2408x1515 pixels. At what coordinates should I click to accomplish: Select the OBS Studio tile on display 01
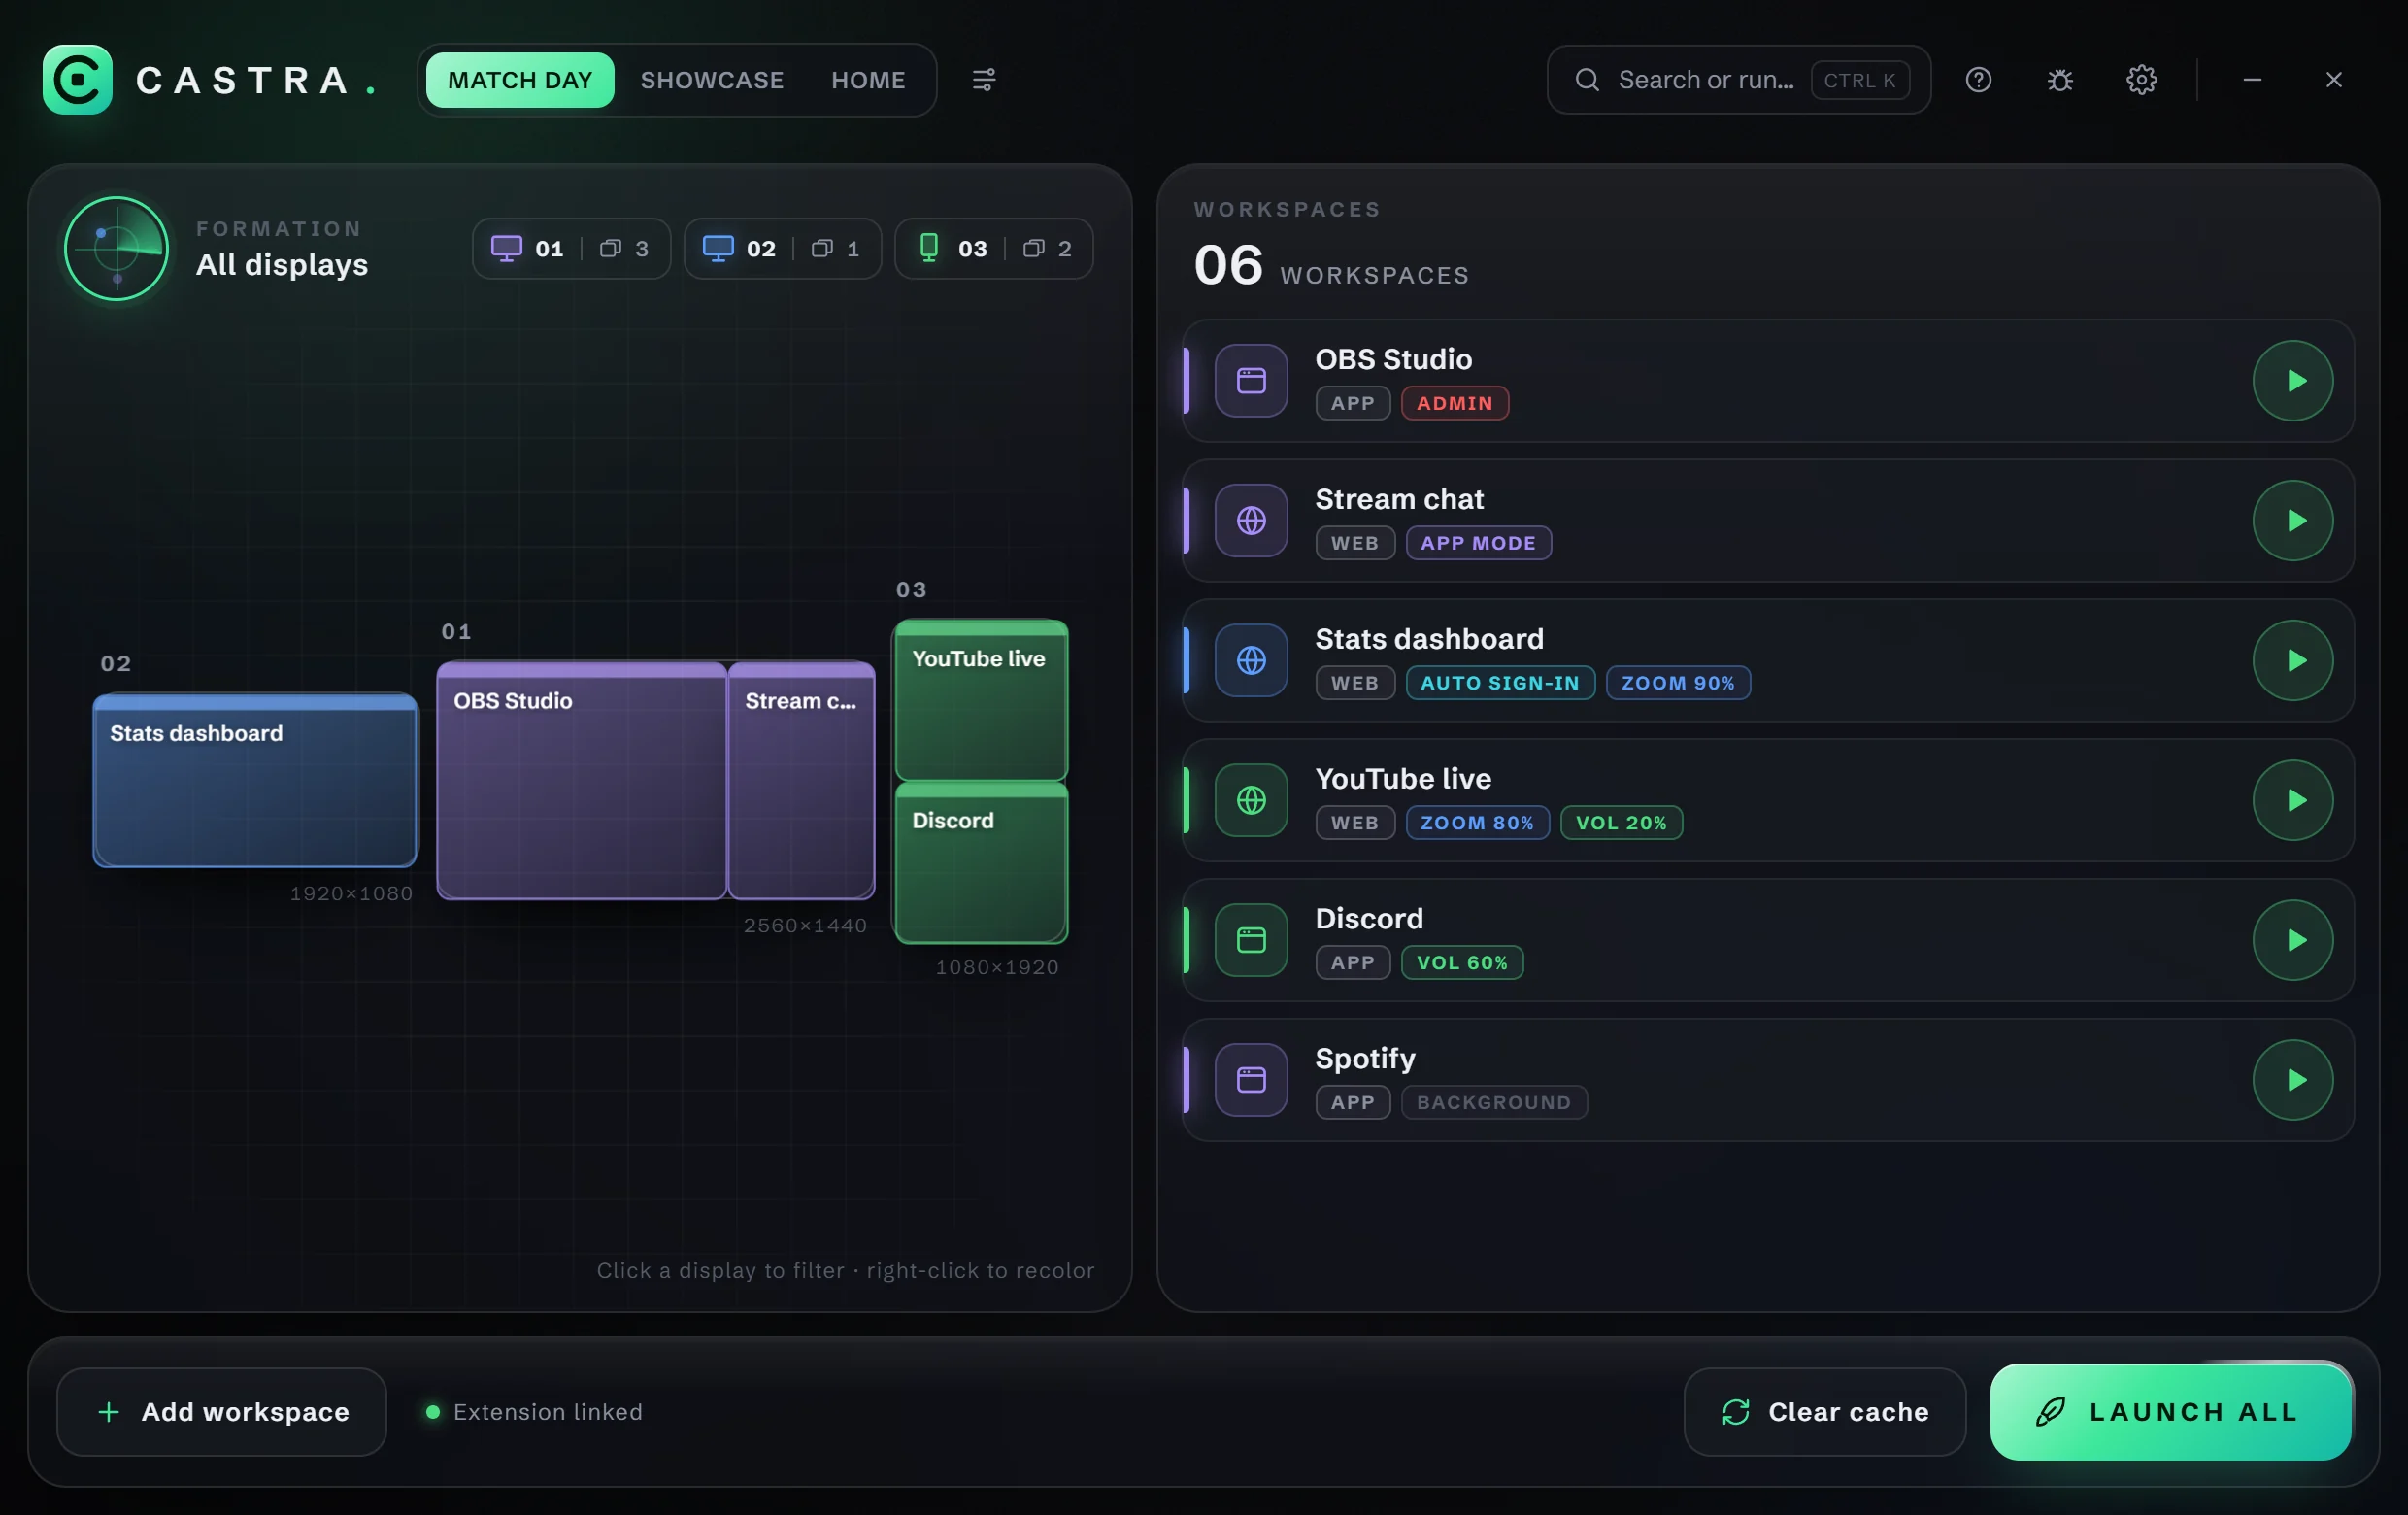pos(581,780)
